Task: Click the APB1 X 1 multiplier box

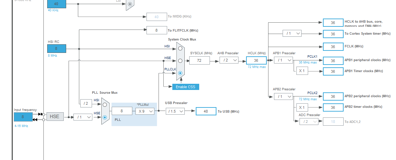Action: (302, 71)
